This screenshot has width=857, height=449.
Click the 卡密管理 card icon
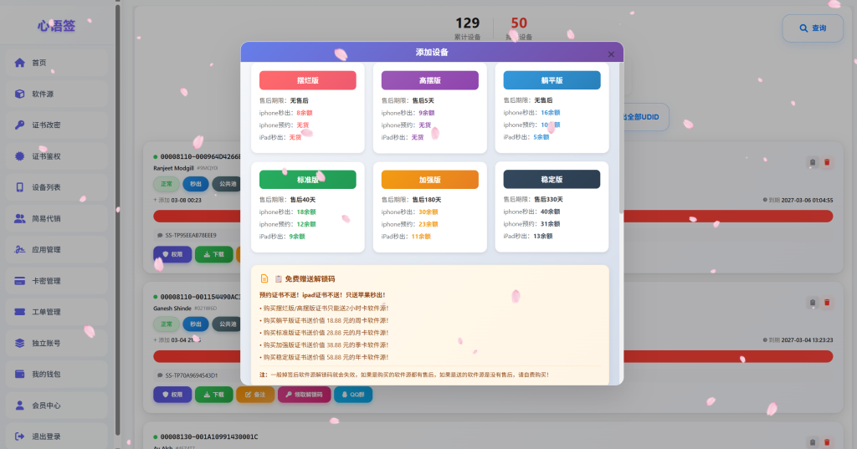click(20, 281)
